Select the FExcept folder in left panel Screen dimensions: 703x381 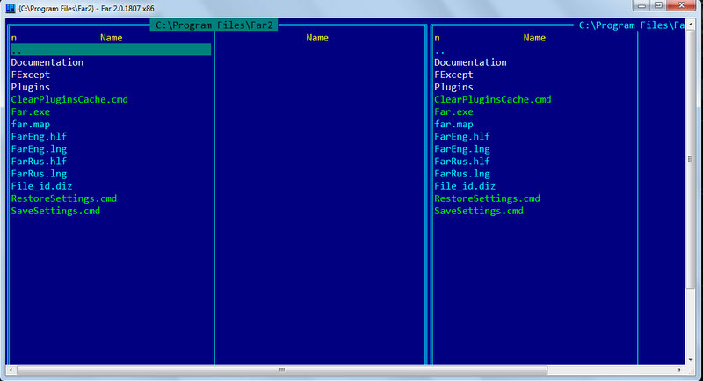pos(31,75)
